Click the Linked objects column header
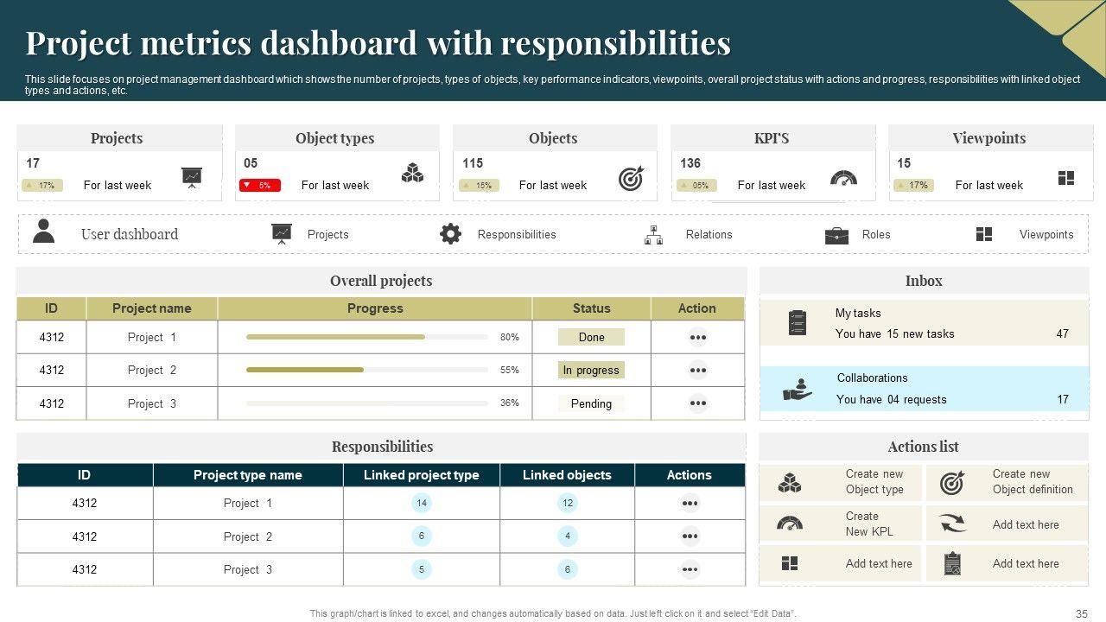 [567, 475]
